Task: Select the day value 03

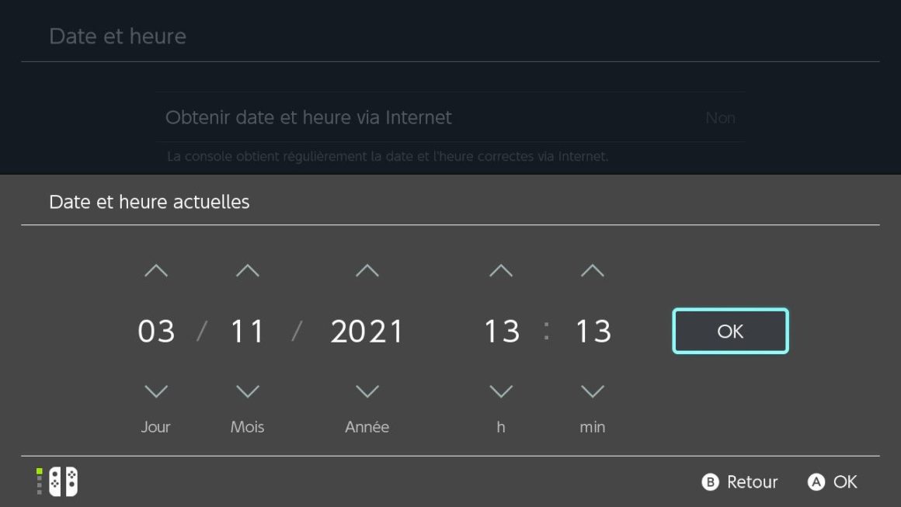Action: (156, 332)
